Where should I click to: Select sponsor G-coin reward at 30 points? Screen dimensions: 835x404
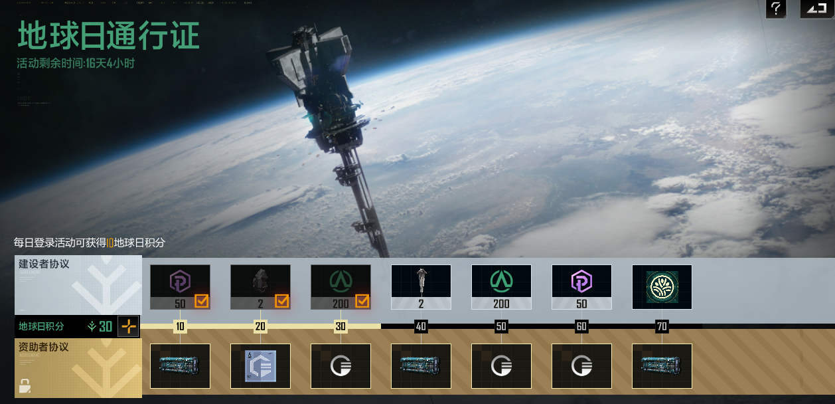tap(341, 366)
